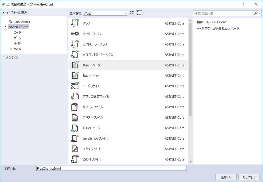Select ASP.NET Core category
The width and height of the screenshot is (263, 182).
[18, 27]
